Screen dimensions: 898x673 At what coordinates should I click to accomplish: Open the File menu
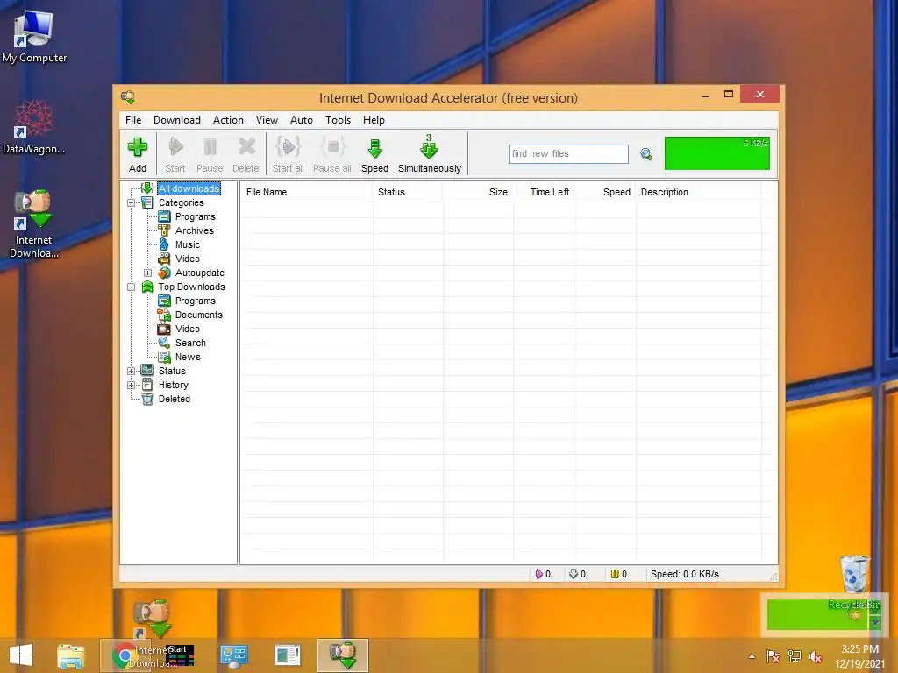133,119
